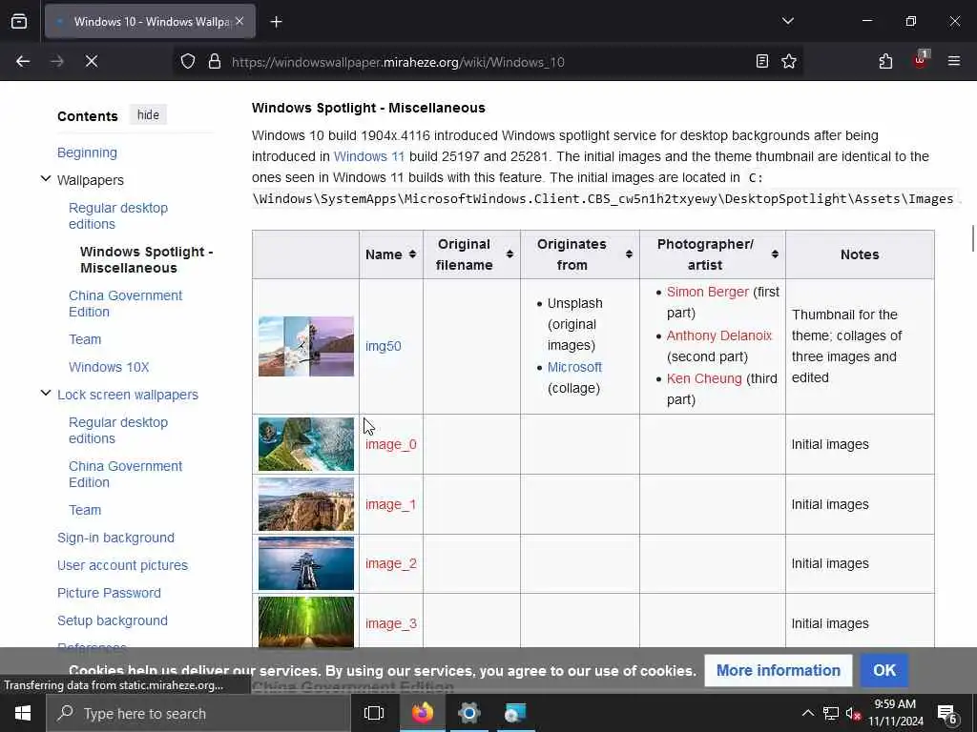Open the Microsoft link in Originates from
Image resolution: width=977 pixels, height=732 pixels.
[574, 367]
